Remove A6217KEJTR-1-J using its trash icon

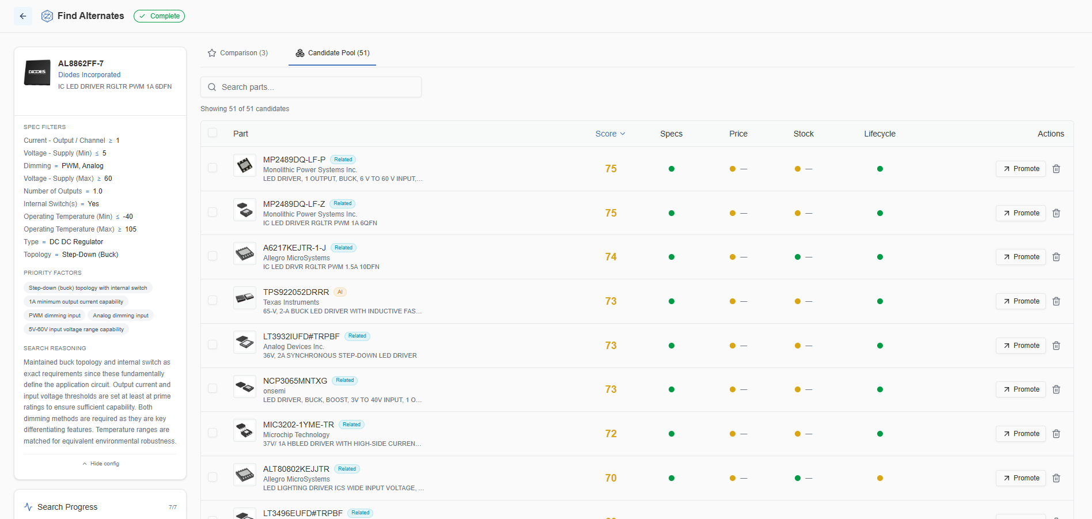(1056, 257)
